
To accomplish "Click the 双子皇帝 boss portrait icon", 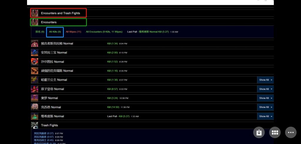I will pyautogui.click(x=35, y=89).
